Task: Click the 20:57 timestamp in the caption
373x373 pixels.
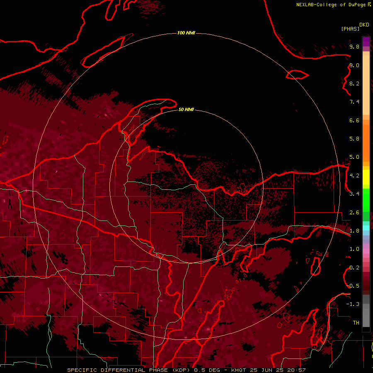Action: [x=296, y=370]
